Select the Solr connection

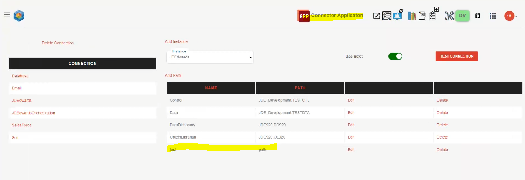click(x=15, y=137)
